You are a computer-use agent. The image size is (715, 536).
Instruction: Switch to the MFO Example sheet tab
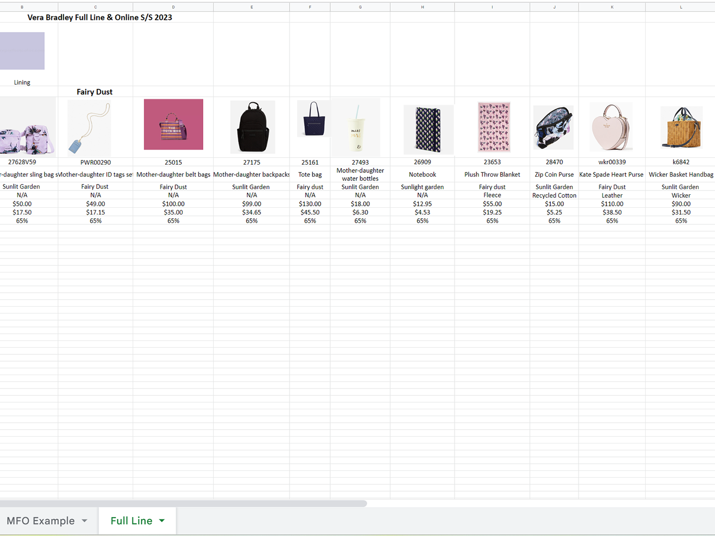point(40,521)
